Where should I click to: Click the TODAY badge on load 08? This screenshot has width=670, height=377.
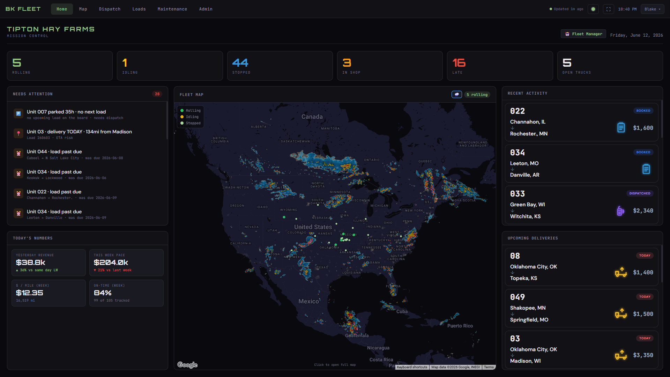click(645, 256)
